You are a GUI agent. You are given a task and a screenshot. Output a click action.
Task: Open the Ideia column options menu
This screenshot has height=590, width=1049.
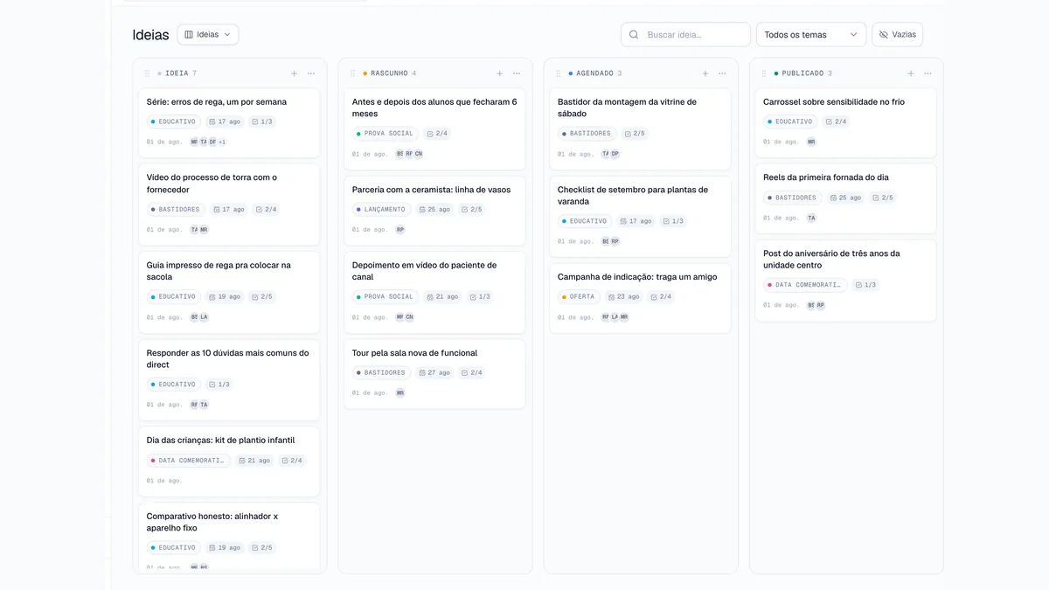point(311,73)
